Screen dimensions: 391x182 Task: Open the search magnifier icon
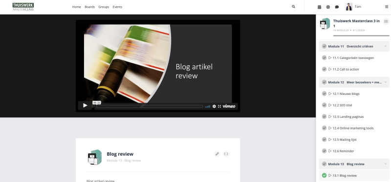point(294,7)
